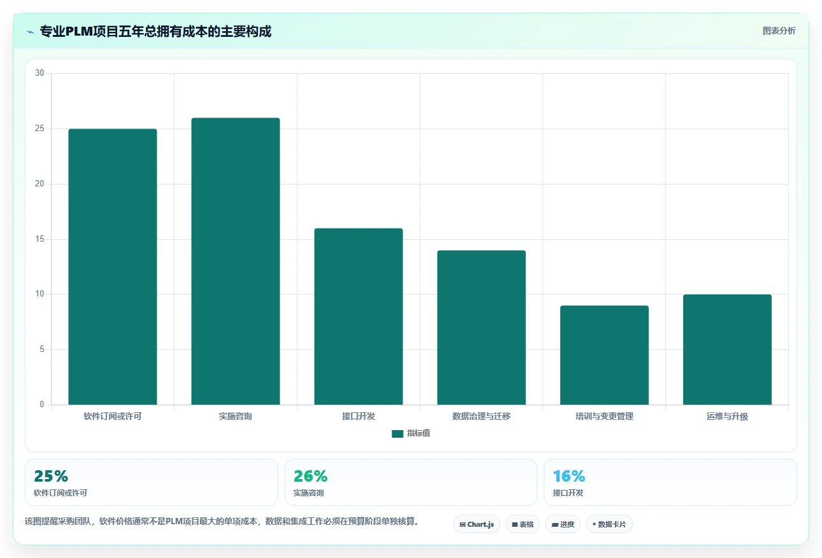Click the 进度 tag chip
Viewport: 822px width, 558px height.
563,524
